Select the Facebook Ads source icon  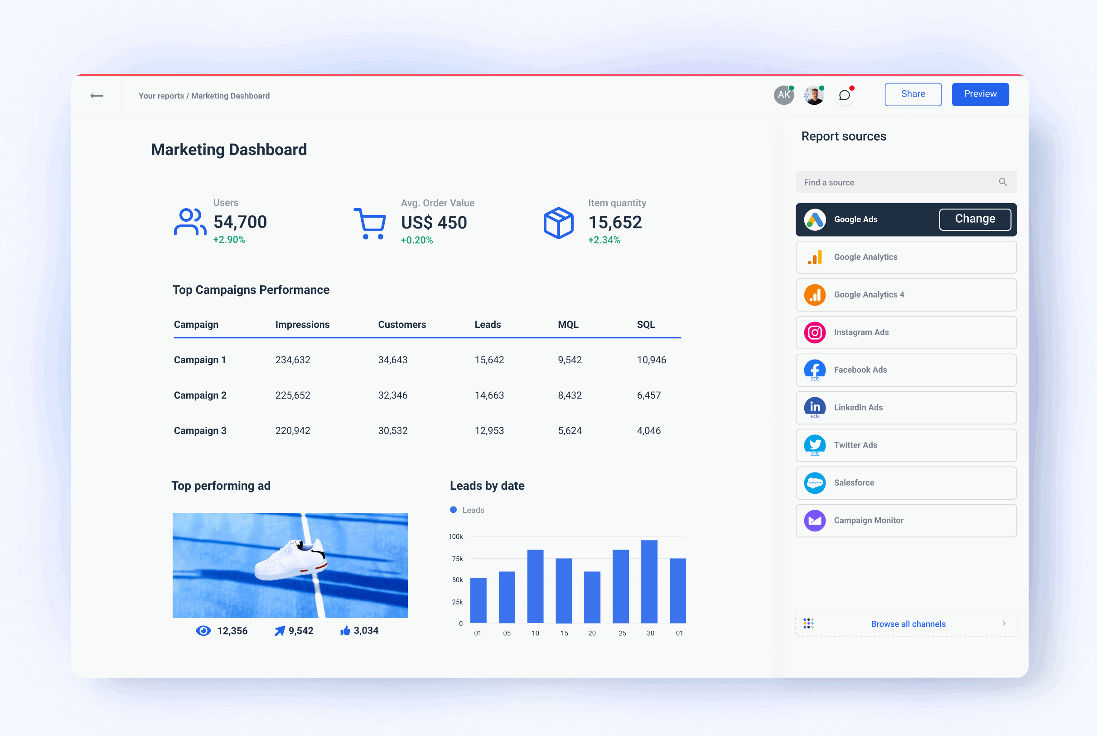pyautogui.click(x=815, y=370)
